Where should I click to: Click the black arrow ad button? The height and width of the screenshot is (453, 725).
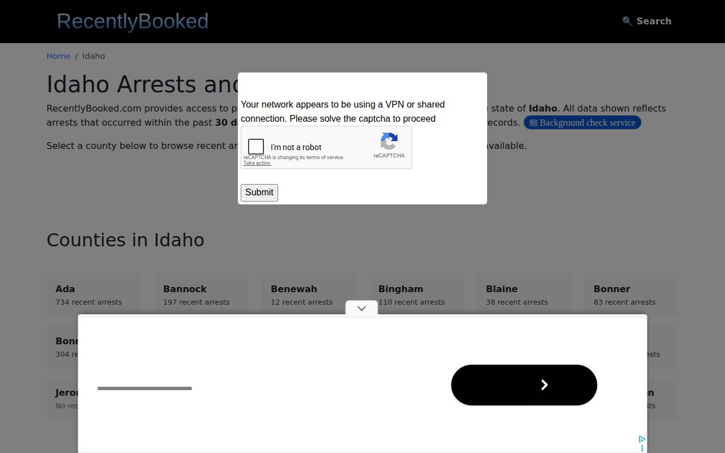524,385
